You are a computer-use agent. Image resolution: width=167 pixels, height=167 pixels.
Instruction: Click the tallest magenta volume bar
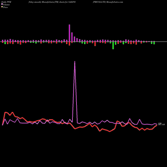coord(69,33)
